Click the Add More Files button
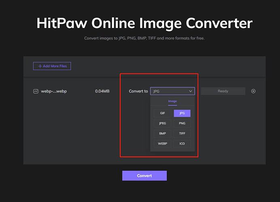This screenshot has height=202, width=280. point(52,66)
